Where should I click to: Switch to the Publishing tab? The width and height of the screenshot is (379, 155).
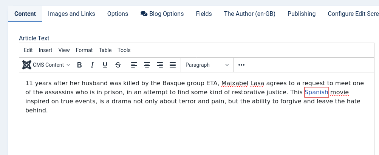pos(302,14)
